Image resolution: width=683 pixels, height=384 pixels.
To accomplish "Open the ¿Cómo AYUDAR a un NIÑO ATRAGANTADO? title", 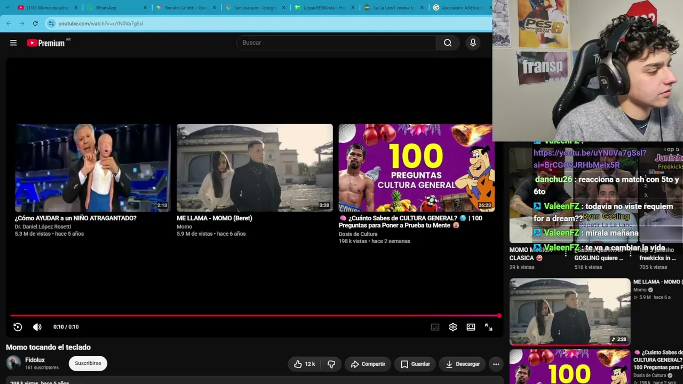I will [76, 218].
